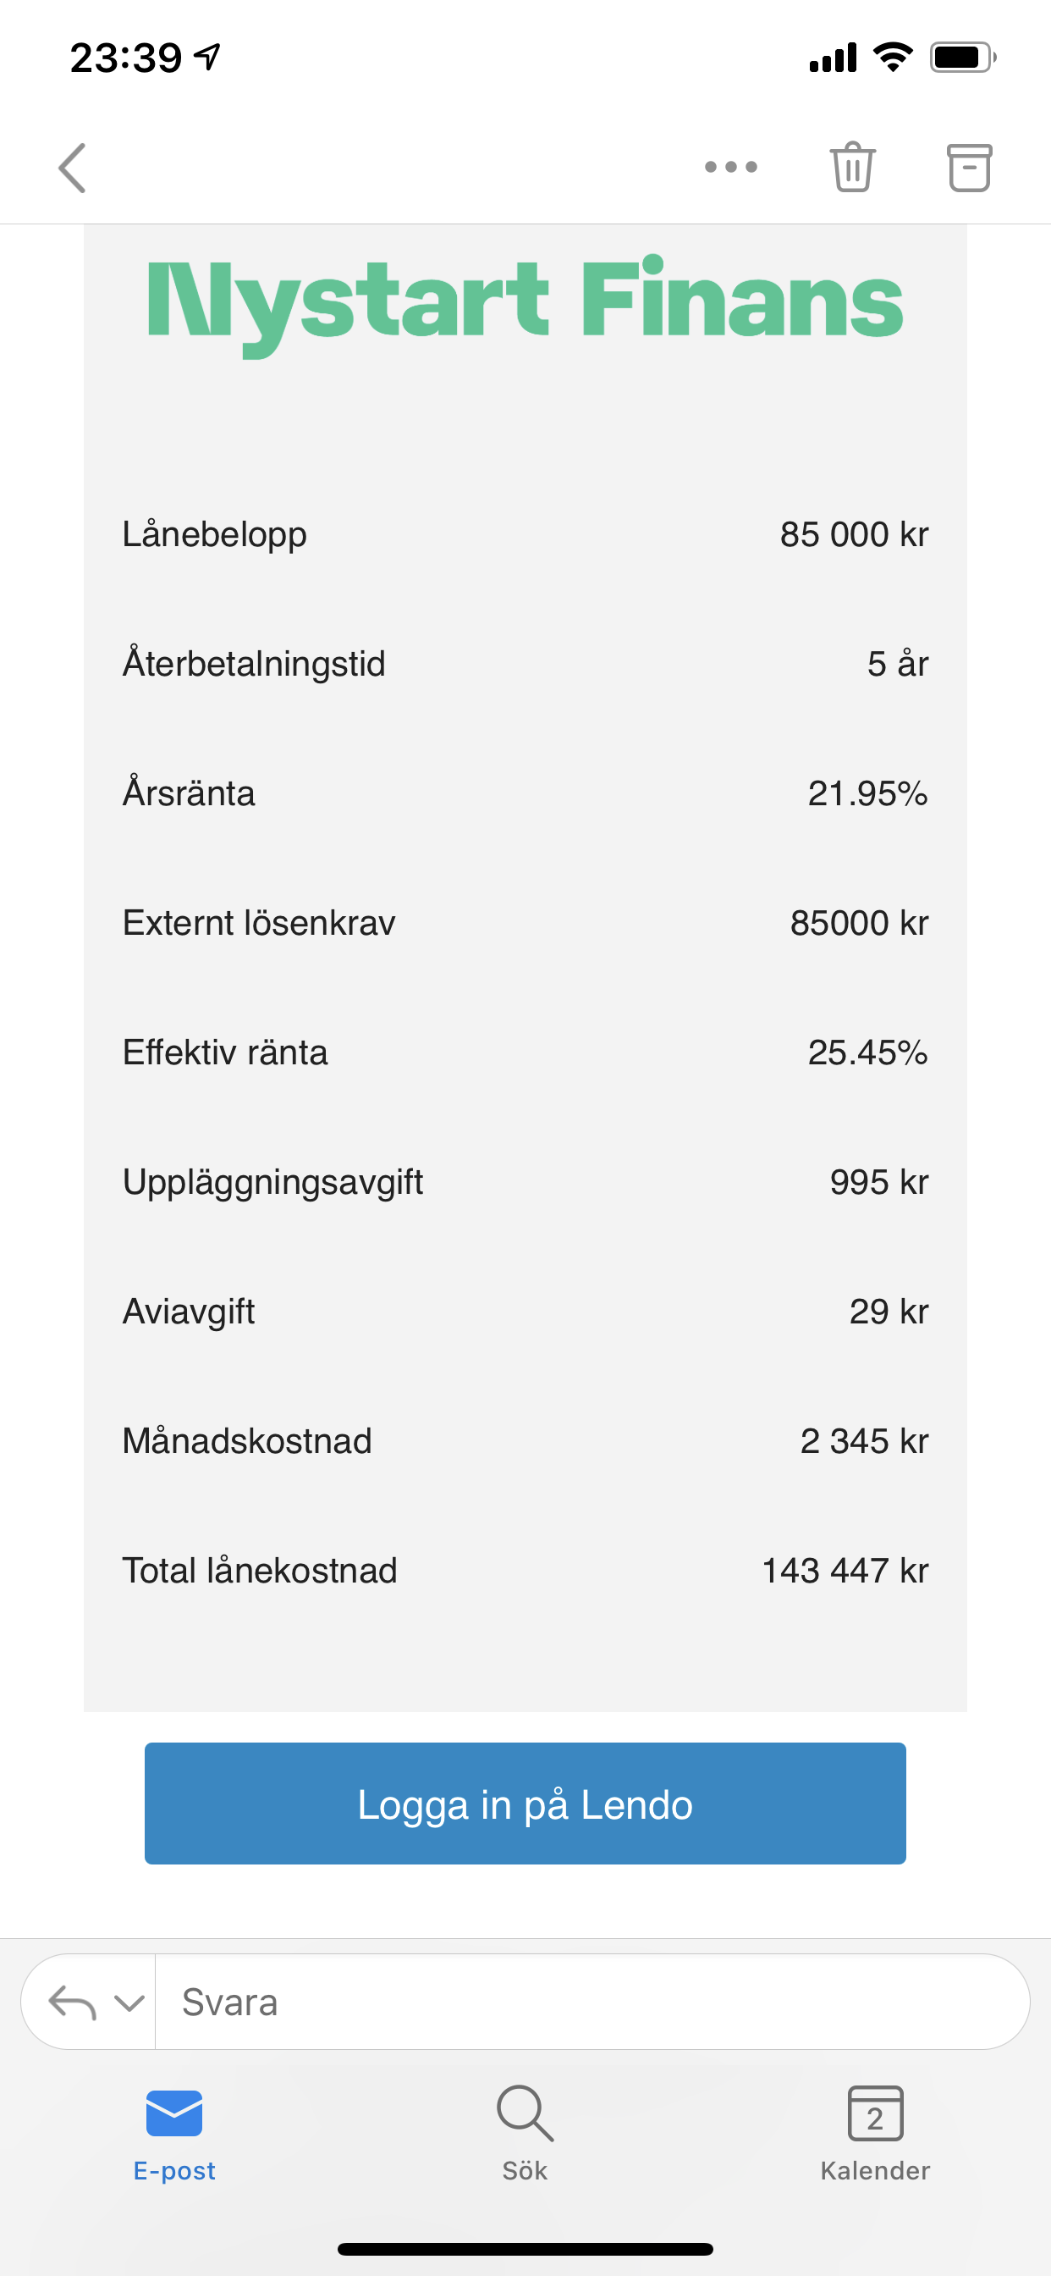Tap the Wi-Fi status icon
1051x2276 pixels.
893,58
